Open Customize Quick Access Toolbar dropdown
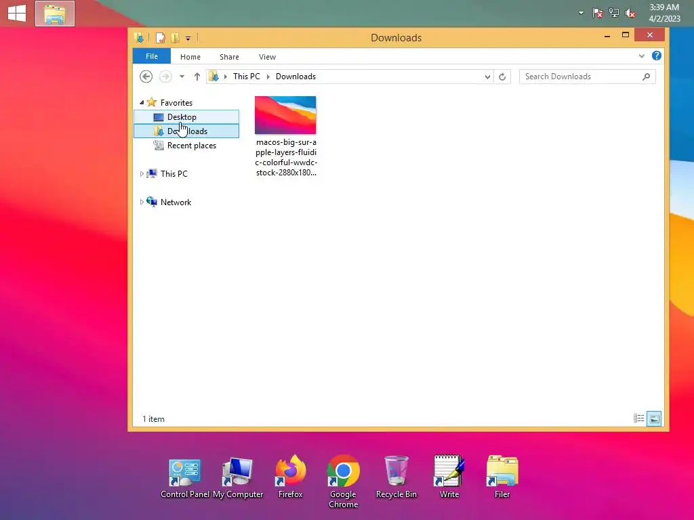694x520 pixels. (x=188, y=39)
